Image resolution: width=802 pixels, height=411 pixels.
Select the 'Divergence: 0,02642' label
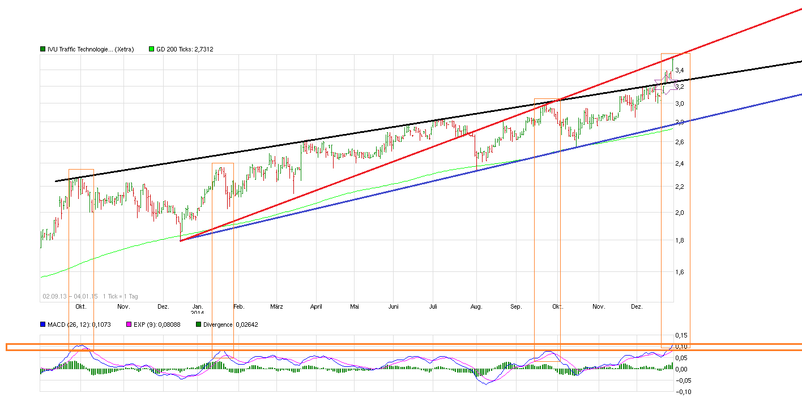coord(231,325)
